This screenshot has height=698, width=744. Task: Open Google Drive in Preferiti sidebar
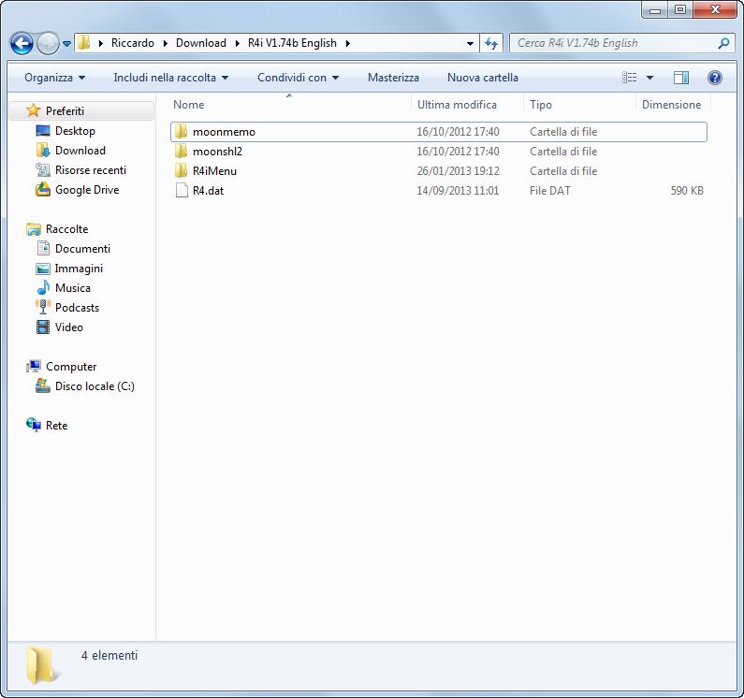click(x=86, y=190)
